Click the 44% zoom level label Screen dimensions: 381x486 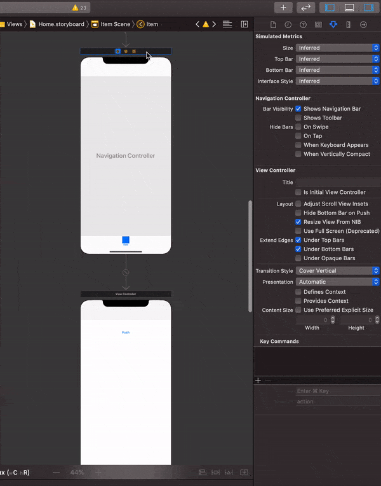click(77, 473)
